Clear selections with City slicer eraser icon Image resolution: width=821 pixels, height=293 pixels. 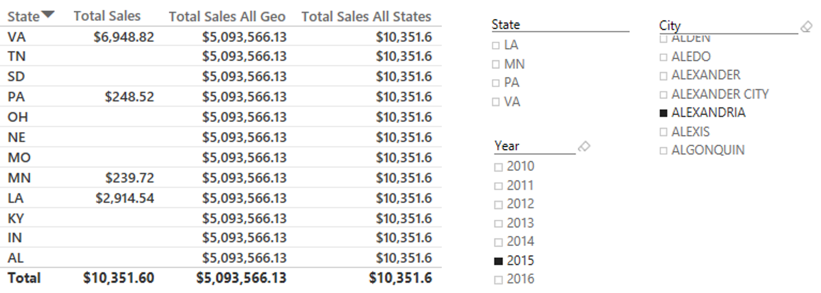tap(806, 26)
